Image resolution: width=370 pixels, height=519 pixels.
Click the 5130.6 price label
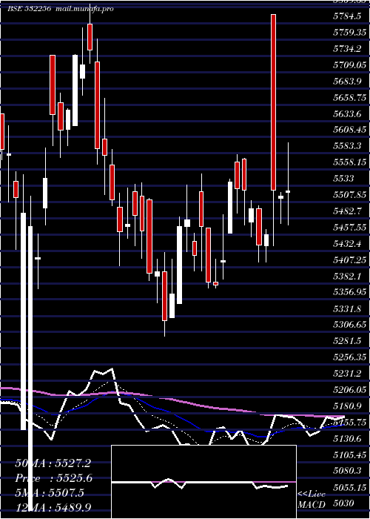click(347, 438)
